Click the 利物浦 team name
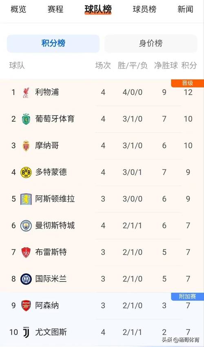This screenshot has height=347, width=204. (47, 92)
